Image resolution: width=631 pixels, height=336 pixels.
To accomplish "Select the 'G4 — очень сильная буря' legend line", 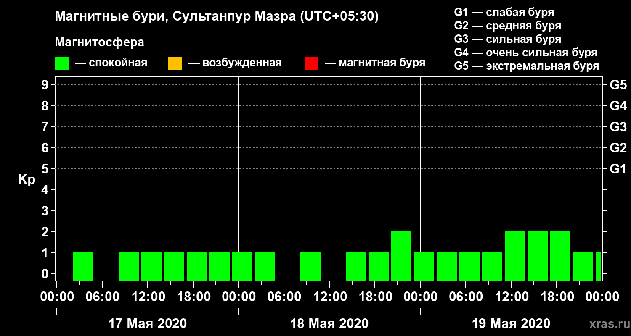I will [x=526, y=52].
